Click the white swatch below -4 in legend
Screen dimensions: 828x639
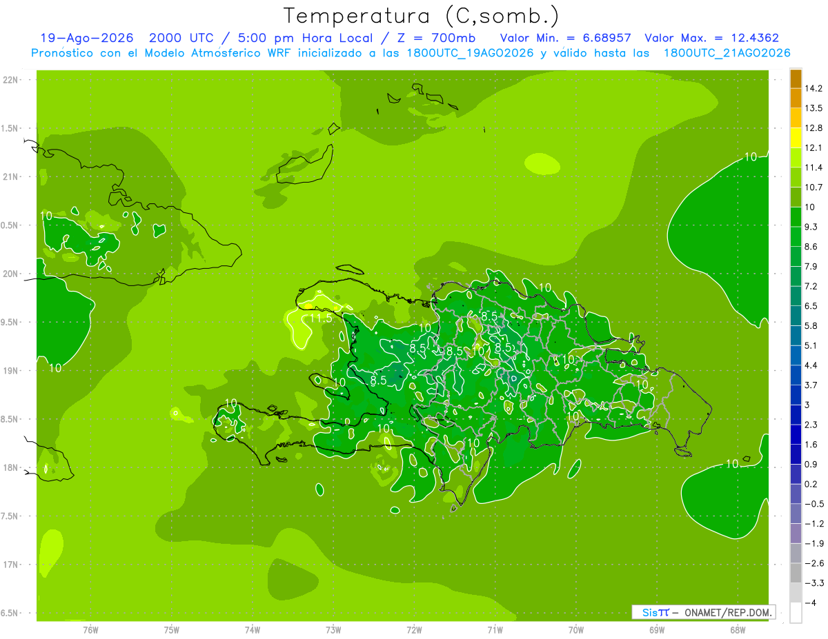(x=796, y=612)
